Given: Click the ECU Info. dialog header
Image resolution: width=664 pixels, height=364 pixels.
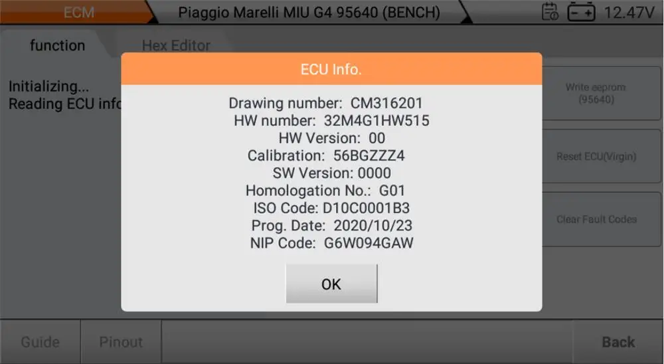Looking at the screenshot, I should point(331,68).
